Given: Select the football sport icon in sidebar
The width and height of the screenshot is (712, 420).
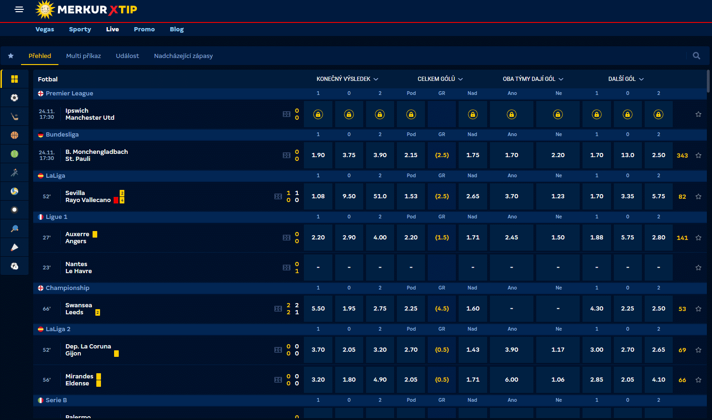Looking at the screenshot, I should pos(14,98).
